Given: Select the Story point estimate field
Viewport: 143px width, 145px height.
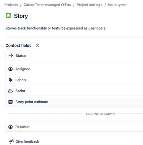Looking at the screenshot, I should pos(74,102).
